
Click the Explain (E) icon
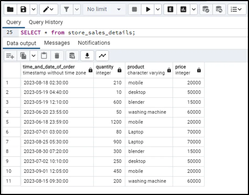[170, 9]
